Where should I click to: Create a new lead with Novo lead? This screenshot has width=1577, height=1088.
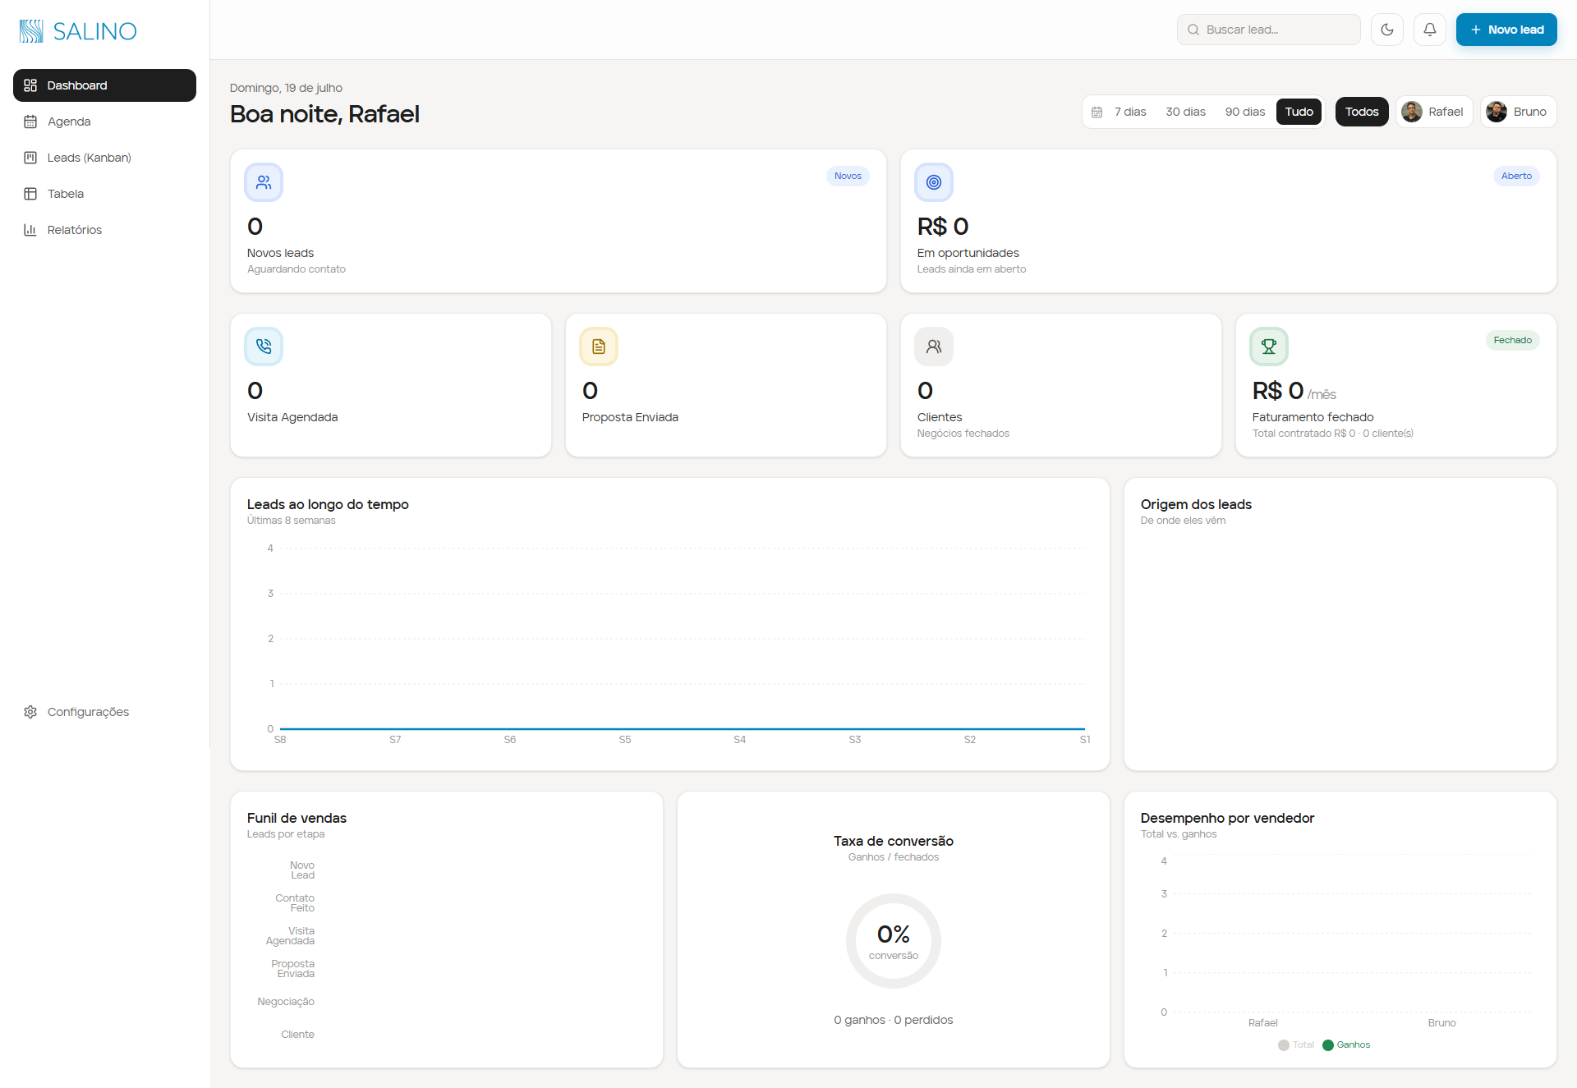[x=1506, y=30]
